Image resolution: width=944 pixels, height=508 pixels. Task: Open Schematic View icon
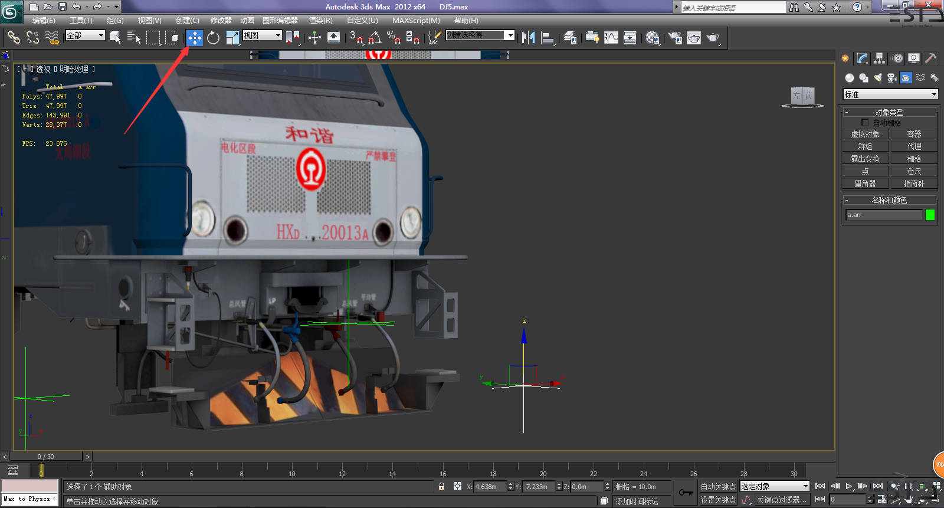point(630,38)
